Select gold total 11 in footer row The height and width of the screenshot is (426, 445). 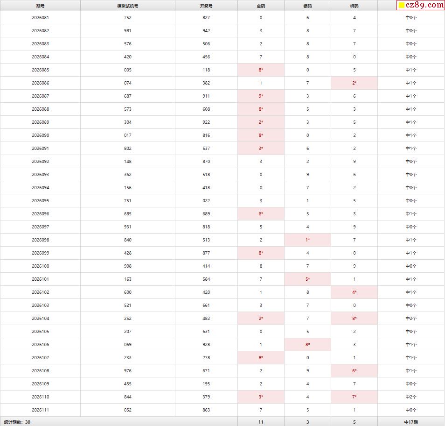coord(261,422)
